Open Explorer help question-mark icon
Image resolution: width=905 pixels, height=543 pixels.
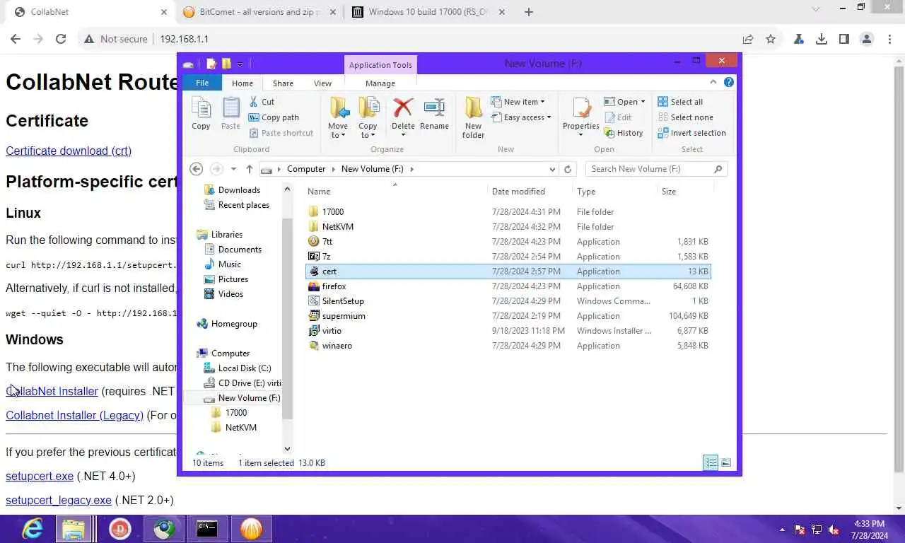coord(729,83)
